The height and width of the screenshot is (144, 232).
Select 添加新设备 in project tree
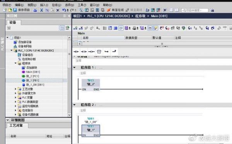tap(25, 42)
